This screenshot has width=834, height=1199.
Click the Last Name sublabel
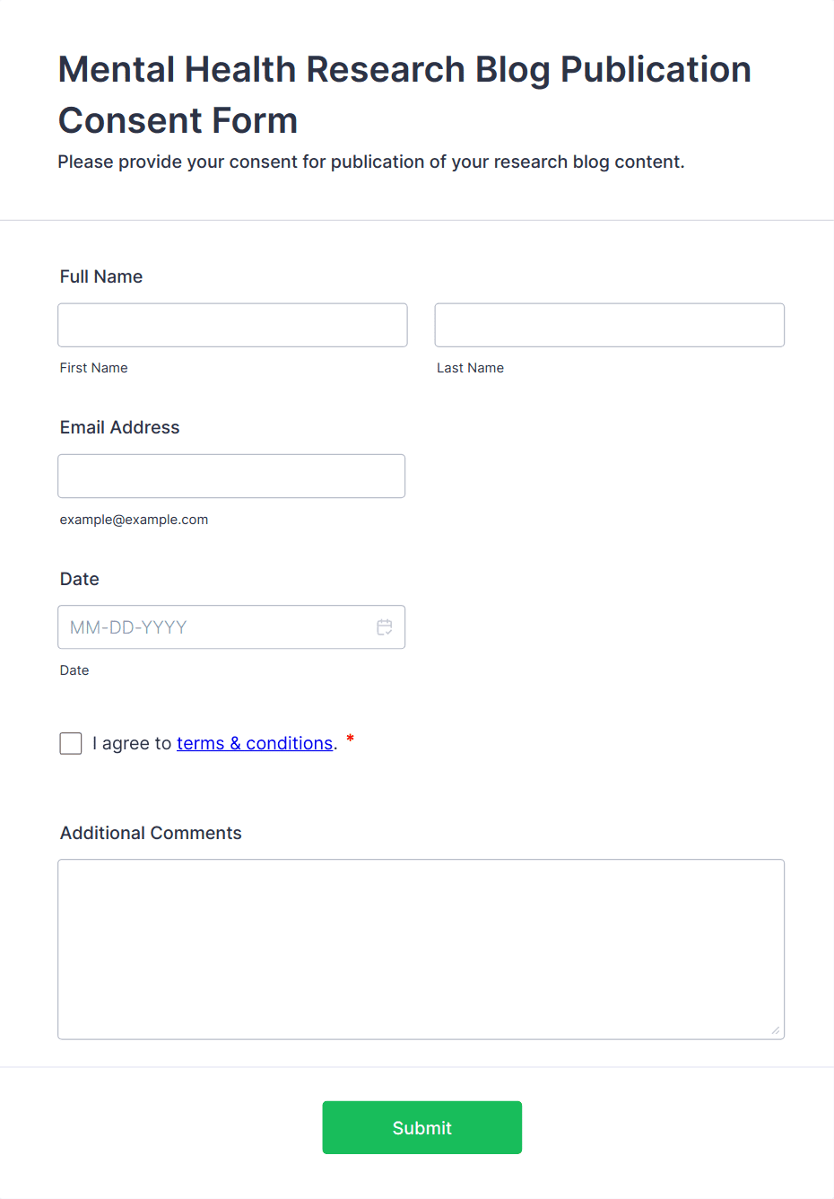pyautogui.click(x=470, y=368)
